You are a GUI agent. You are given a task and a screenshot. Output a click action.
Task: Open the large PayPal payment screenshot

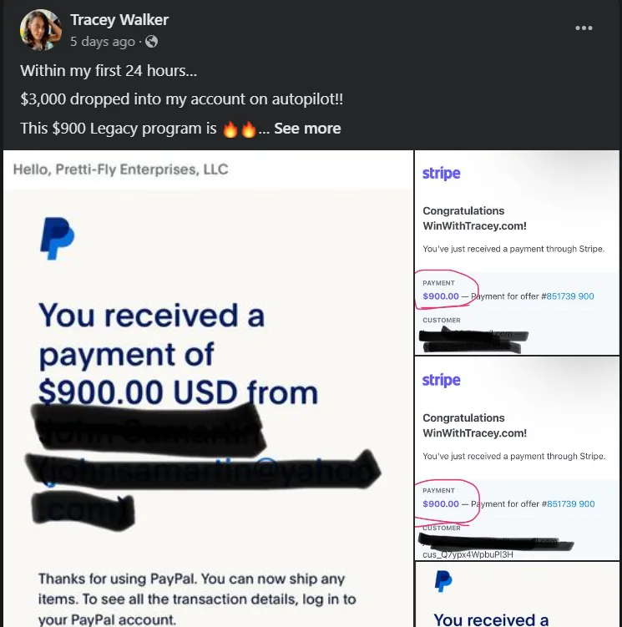click(208, 389)
